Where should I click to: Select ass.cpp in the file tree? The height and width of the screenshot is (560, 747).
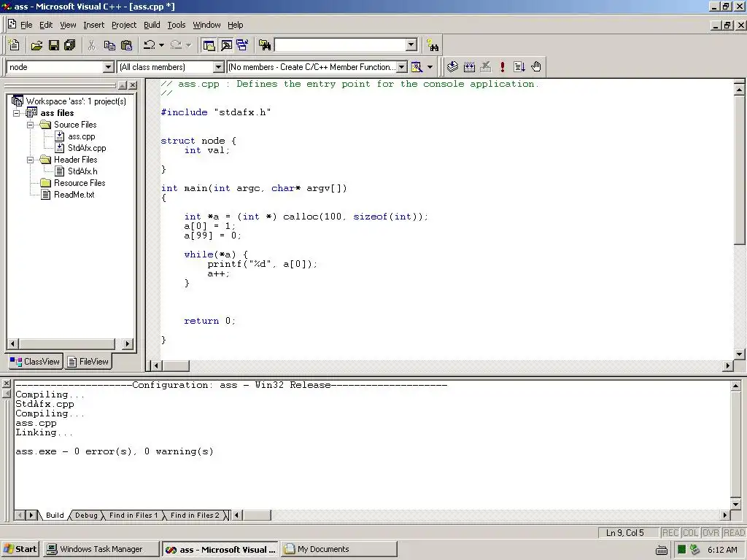(81, 136)
